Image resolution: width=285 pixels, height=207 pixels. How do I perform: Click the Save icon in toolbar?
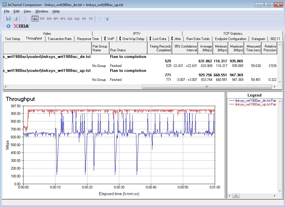[8, 19]
